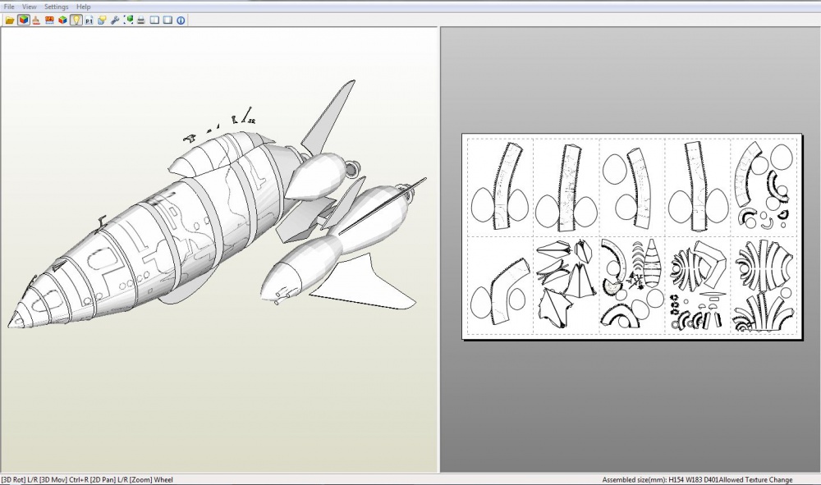The width and height of the screenshot is (821, 485).
Task: Open the Settings menu
Action: [56, 7]
